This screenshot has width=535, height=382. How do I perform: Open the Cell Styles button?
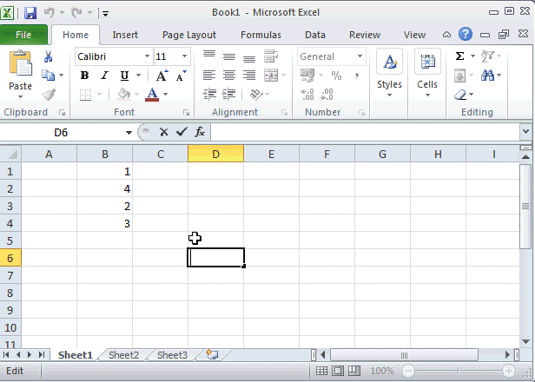(x=389, y=71)
